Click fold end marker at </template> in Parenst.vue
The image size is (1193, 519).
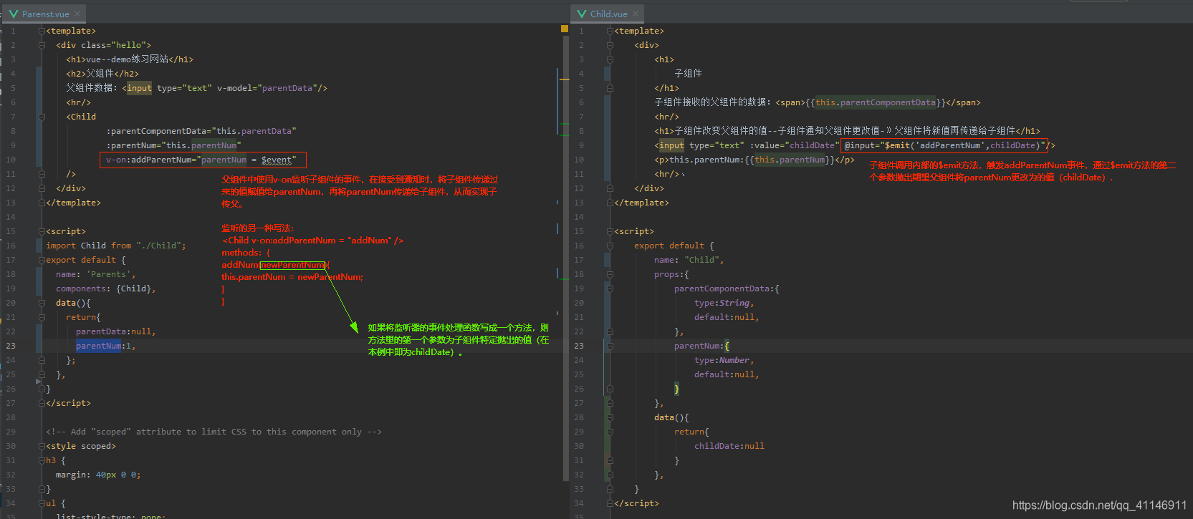(42, 203)
